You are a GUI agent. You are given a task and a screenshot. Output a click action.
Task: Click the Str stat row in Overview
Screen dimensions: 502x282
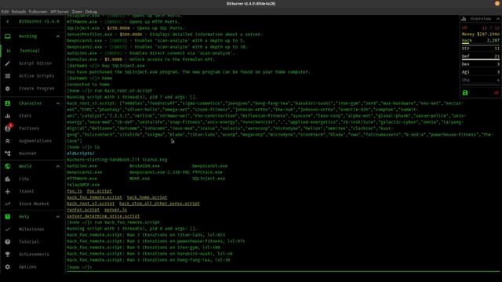coord(481,49)
